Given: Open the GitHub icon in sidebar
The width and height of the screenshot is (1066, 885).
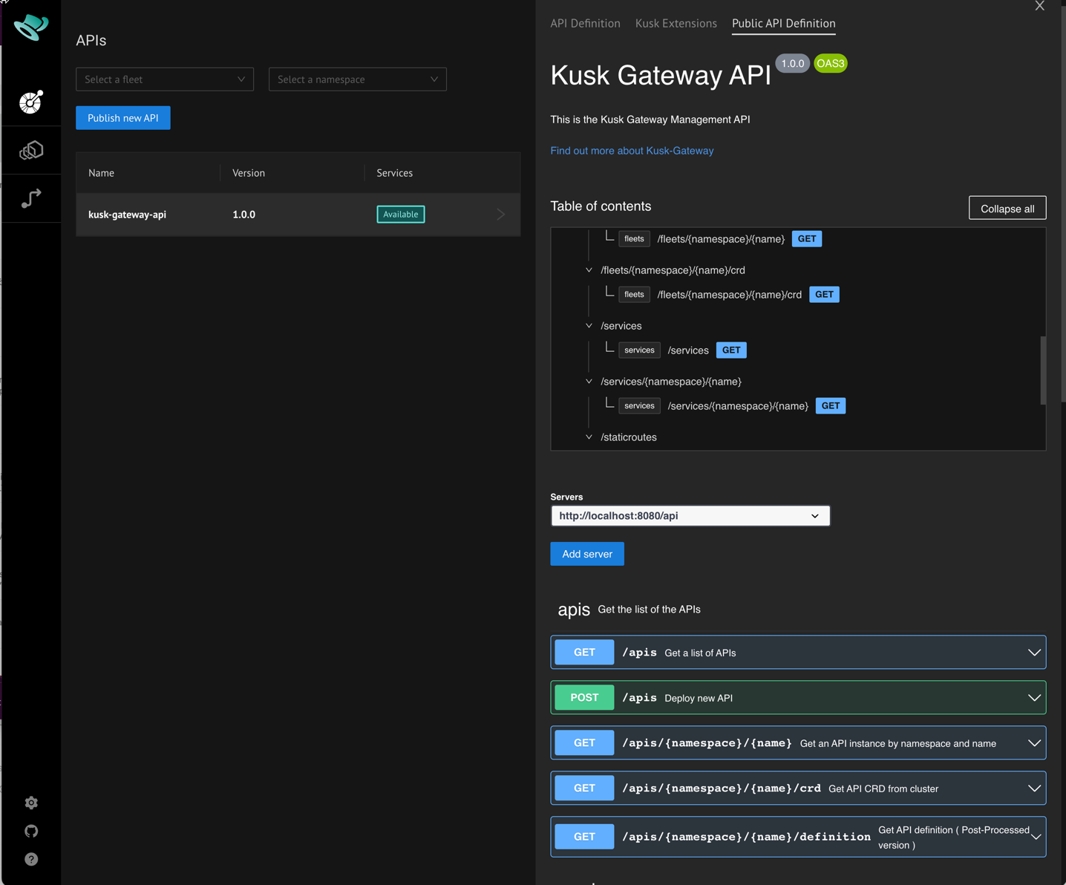Looking at the screenshot, I should tap(31, 831).
